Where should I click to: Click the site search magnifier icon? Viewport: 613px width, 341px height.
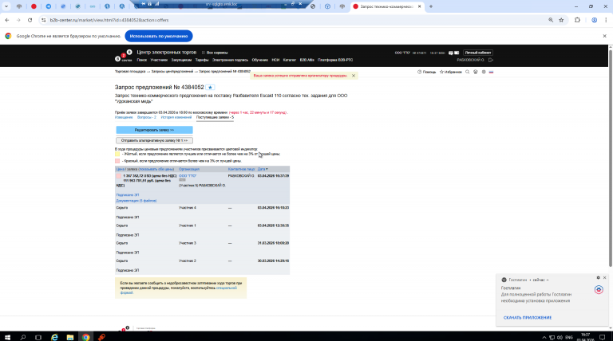[x=467, y=72]
